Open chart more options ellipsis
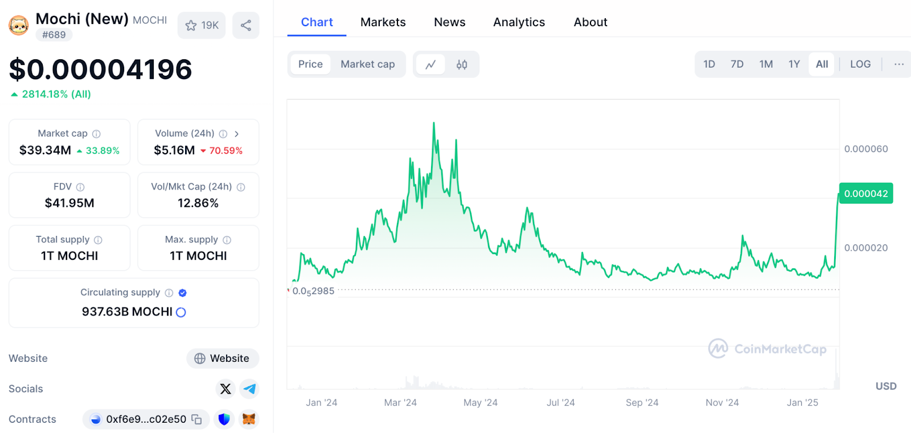The width and height of the screenshot is (911, 433). click(x=899, y=64)
